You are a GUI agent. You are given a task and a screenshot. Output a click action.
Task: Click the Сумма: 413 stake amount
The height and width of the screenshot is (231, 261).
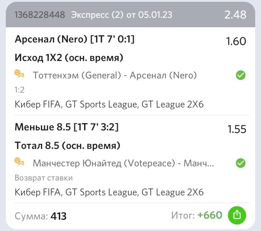tap(41, 216)
